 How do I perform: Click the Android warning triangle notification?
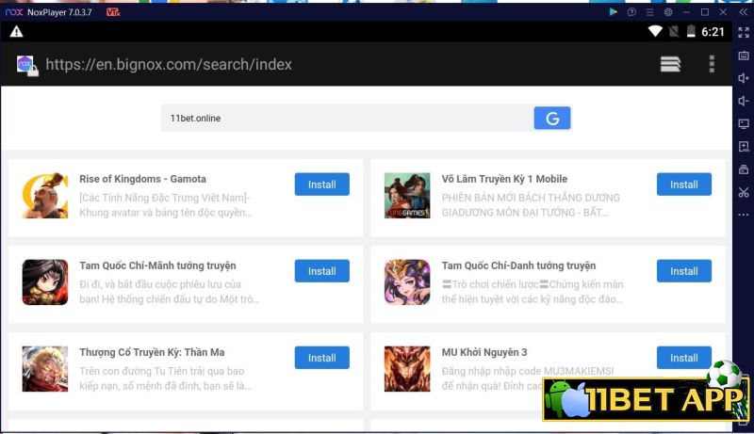pyautogui.click(x=16, y=32)
